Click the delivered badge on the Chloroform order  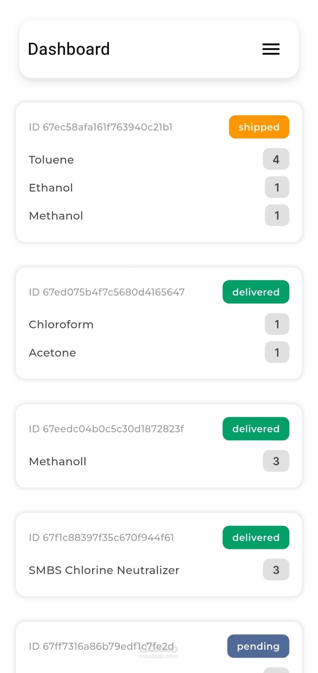pyautogui.click(x=256, y=292)
